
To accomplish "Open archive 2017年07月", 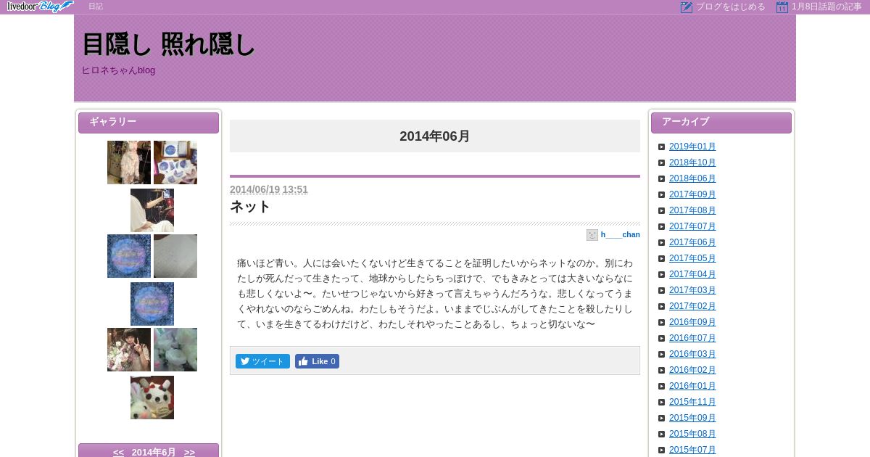I will click(692, 226).
